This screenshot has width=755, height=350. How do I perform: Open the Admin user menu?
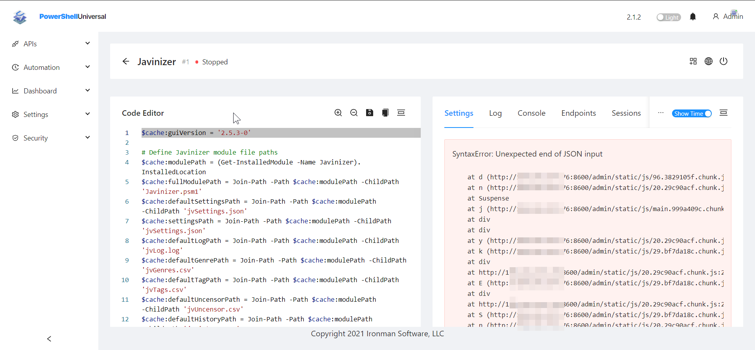[x=728, y=16]
